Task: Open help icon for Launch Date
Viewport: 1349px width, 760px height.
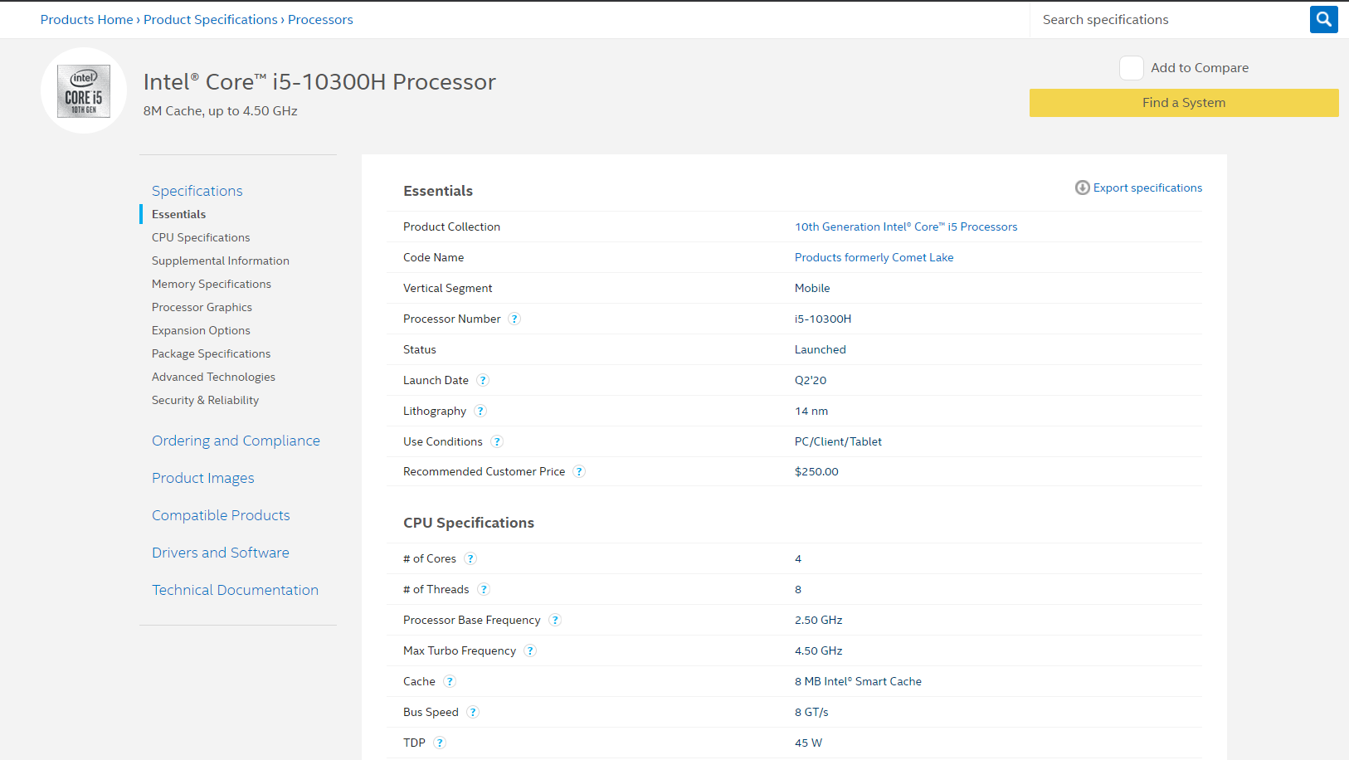Action: click(x=483, y=380)
